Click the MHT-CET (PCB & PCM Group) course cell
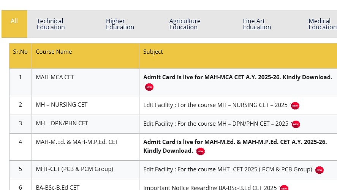 [74, 169]
